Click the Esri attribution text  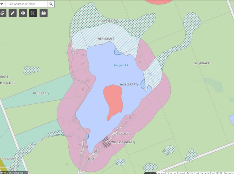click(x=192, y=173)
